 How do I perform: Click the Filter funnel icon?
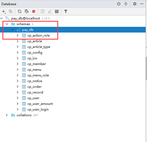pos(66,11)
